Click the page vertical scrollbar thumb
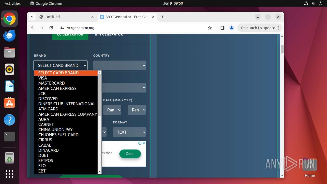 pyautogui.click(x=282, y=49)
